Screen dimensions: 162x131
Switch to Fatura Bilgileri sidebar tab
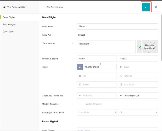[x=10, y=24]
